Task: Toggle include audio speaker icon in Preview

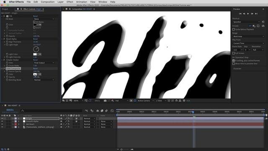Action: tap(254, 26)
